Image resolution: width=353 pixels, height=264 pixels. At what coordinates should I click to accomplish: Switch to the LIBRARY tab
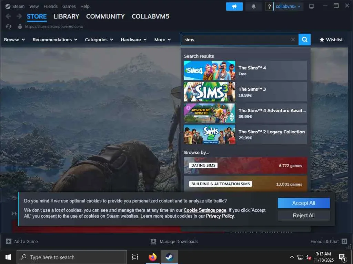click(67, 16)
